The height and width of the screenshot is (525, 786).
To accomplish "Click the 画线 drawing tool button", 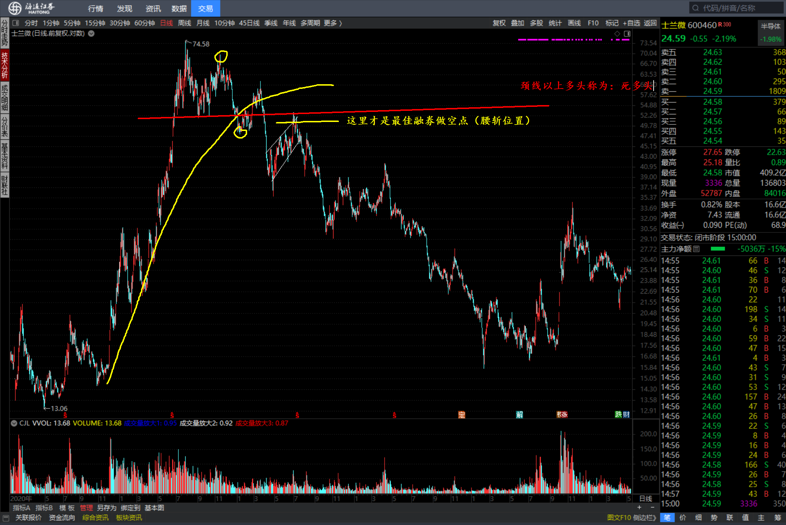I will pos(574,23).
